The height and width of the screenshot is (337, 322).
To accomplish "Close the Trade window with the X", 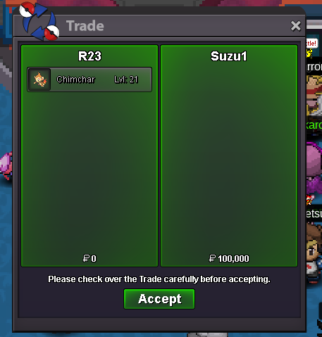I will [x=295, y=26].
